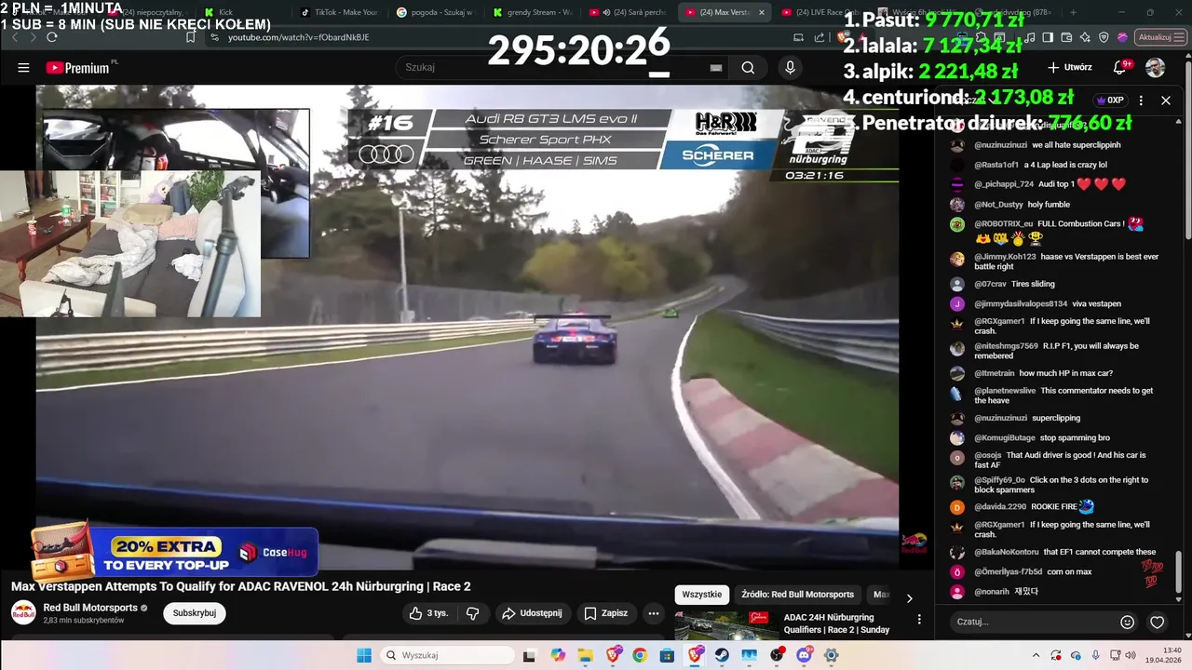Send a heart reaction in chat
This screenshot has width=1192, height=670.
1158,622
